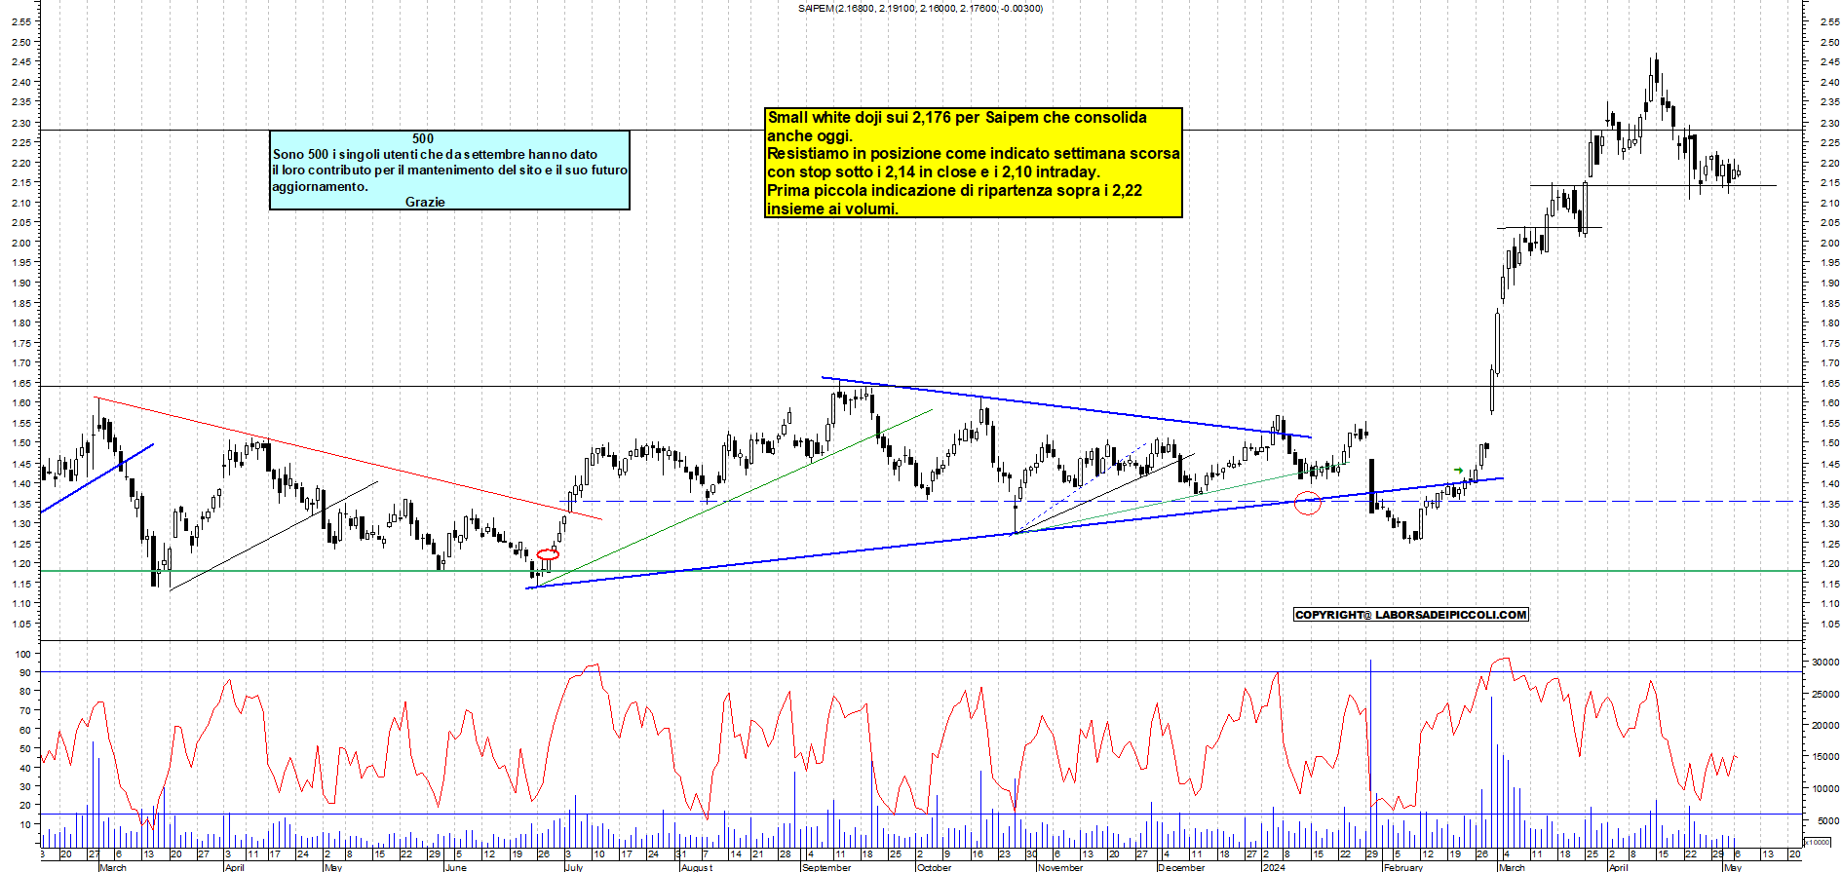Click volume scale value 5000
Image resolution: width=1842 pixels, height=872 pixels.
(x=1827, y=820)
